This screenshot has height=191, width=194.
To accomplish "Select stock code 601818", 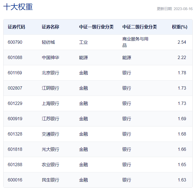I will (15, 149).
